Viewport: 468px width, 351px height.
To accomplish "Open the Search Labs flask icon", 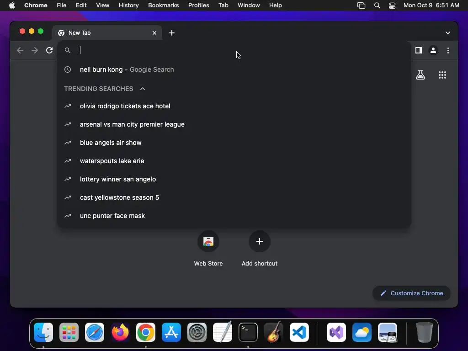I will pyautogui.click(x=420, y=75).
